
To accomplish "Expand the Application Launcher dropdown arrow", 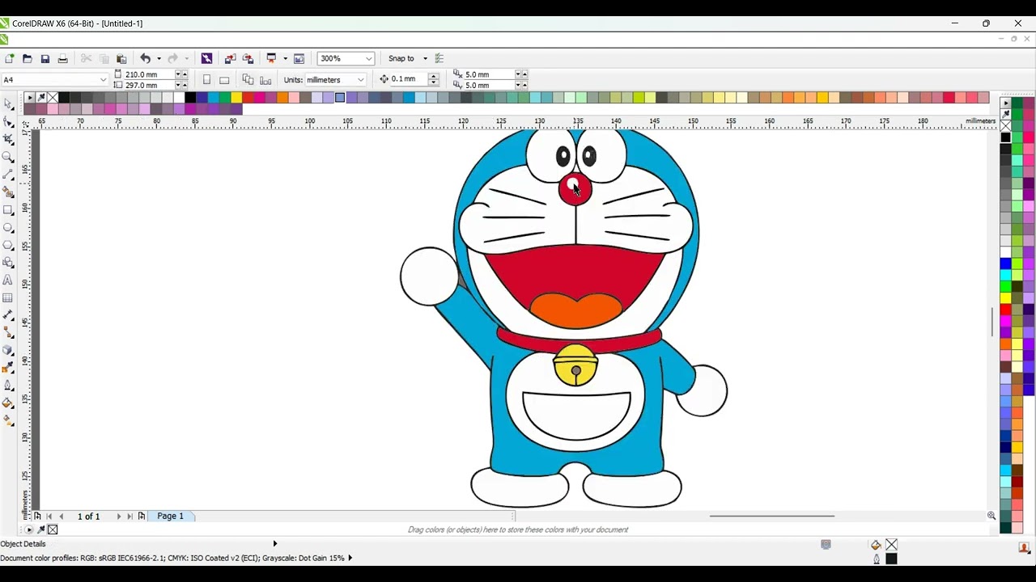I will coord(285,58).
